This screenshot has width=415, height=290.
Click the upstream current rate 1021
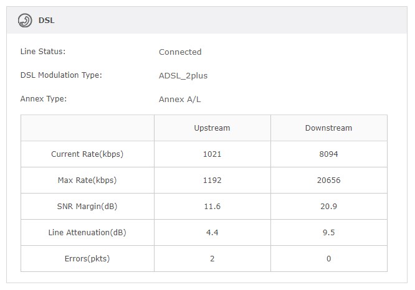[212, 154]
